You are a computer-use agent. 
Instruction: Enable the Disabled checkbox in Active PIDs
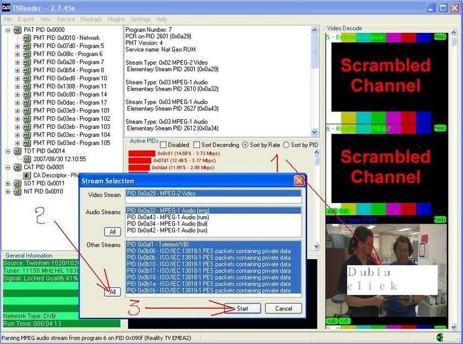click(163, 145)
